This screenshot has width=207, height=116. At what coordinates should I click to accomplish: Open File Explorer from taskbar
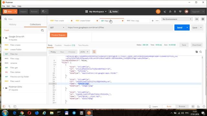coord(52,113)
